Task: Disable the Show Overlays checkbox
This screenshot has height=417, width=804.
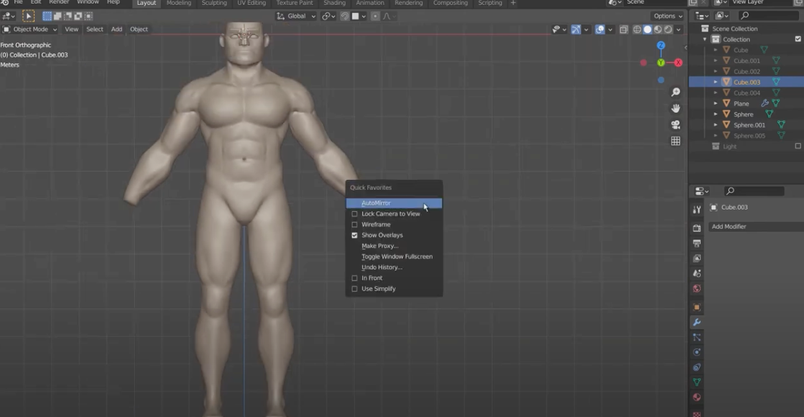Action: [x=354, y=235]
